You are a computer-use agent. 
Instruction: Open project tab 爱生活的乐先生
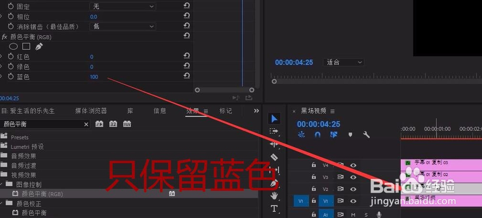27,111
